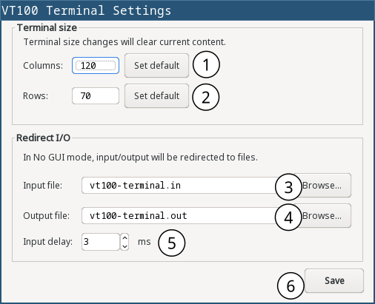Image resolution: width=375 pixels, height=304 pixels.
Task: Click the 'ms' unit label
Action: click(x=145, y=242)
